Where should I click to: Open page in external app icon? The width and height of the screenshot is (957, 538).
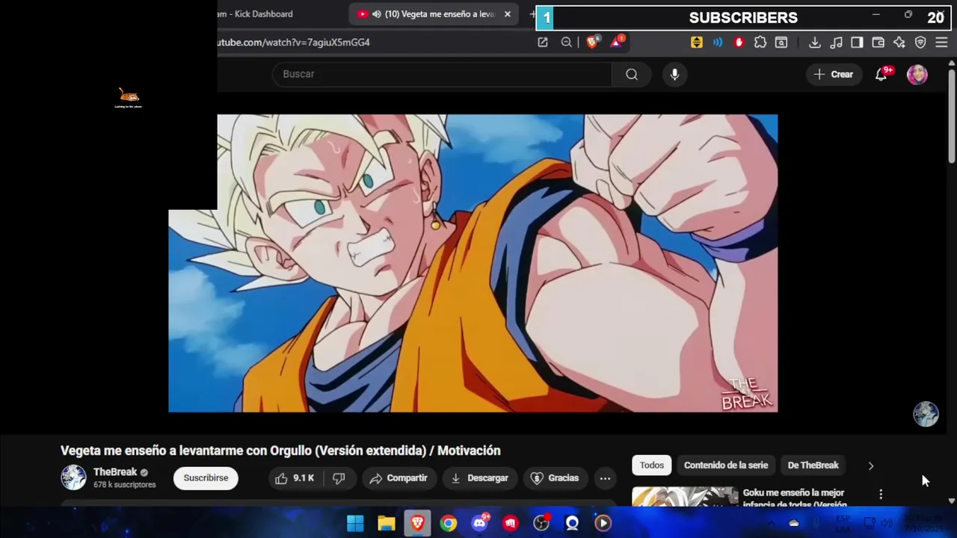point(543,43)
